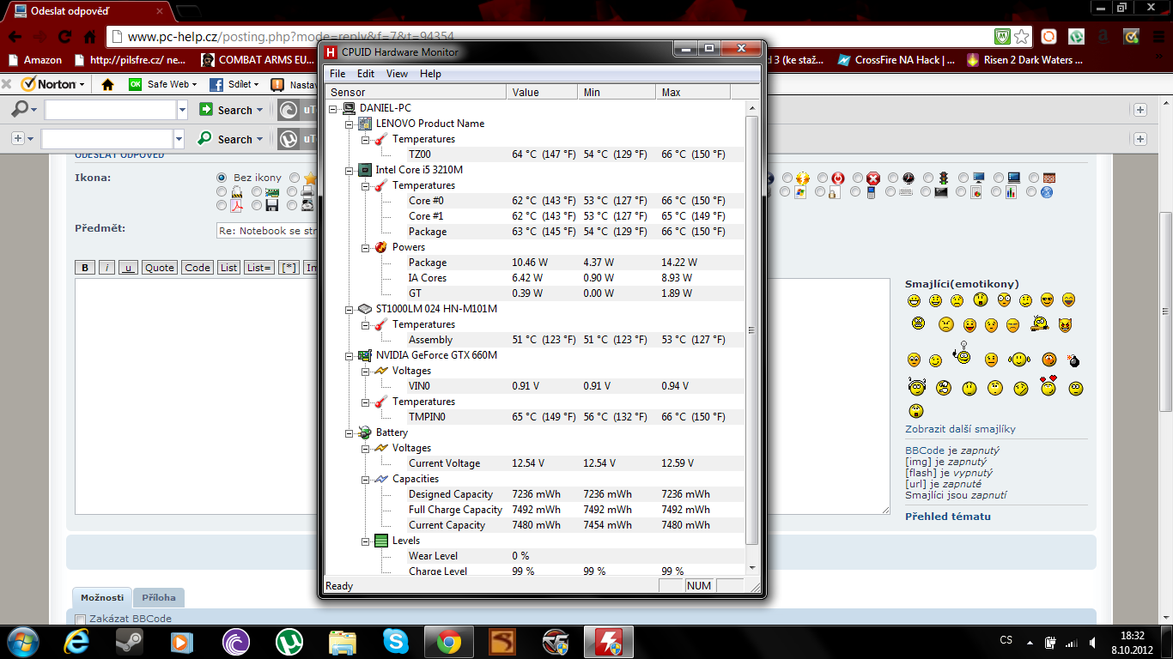Open uTorrent from the taskbar
1173x659 pixels.
[x=289, y=641]
